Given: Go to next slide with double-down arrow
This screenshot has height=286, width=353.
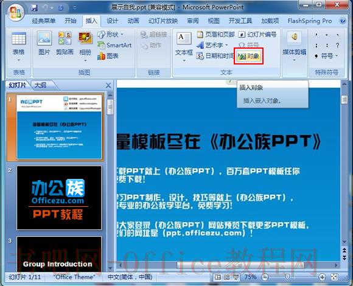Looking at the screenshot, I should pyautogui.click(x=344, y=257).
